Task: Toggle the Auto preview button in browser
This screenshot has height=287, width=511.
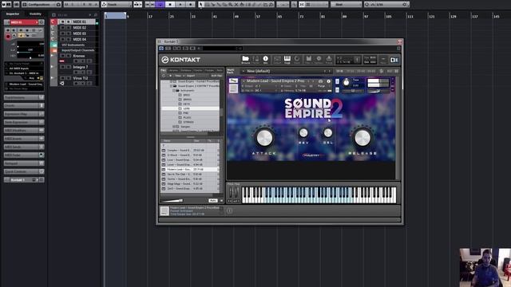Action: tap(213, 200)
